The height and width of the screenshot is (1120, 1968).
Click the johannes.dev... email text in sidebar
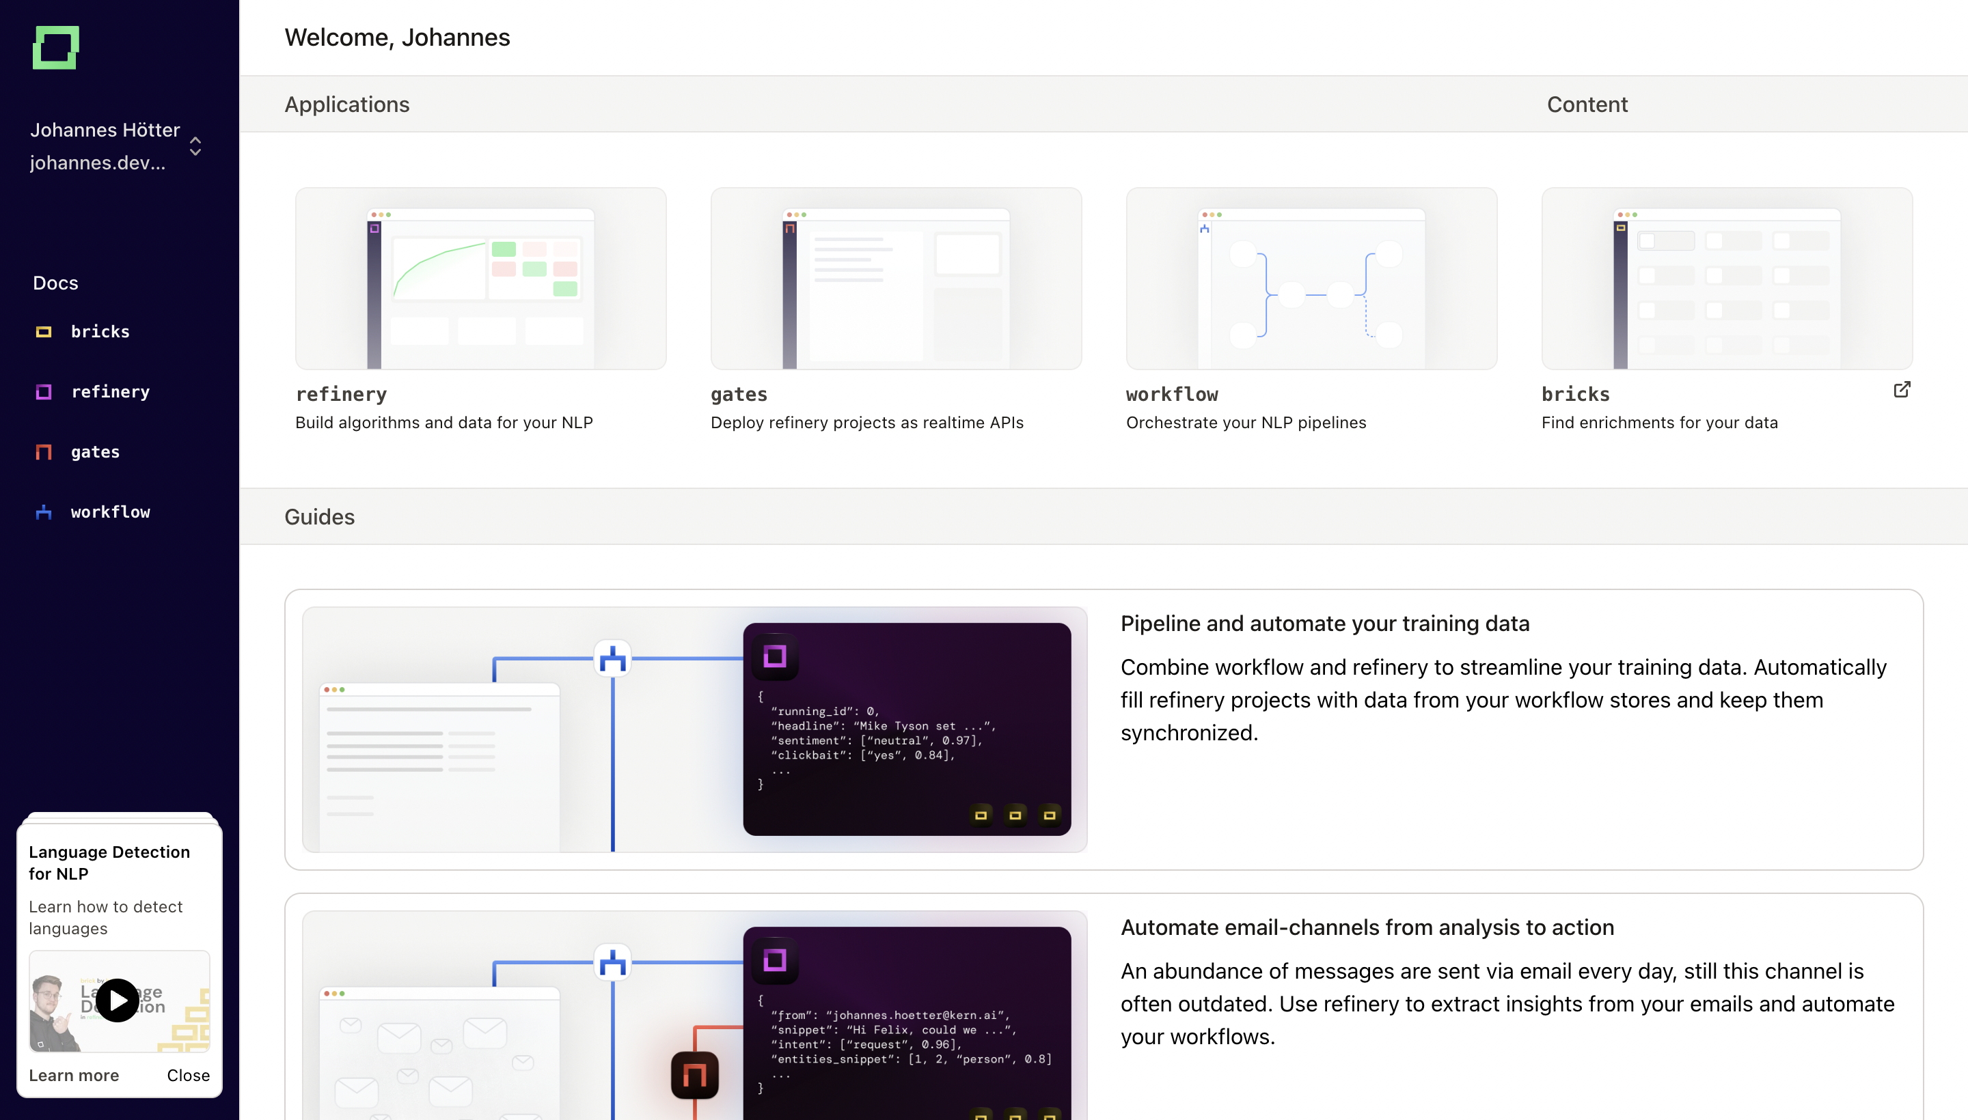tap(98, 163)
